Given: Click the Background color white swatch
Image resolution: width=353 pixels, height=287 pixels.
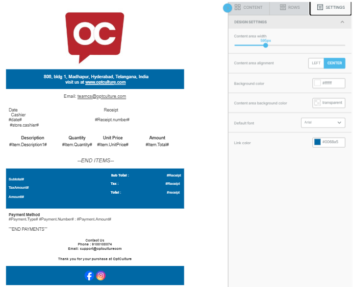Looking at the screenshot, I should click(x=317, y=83).
